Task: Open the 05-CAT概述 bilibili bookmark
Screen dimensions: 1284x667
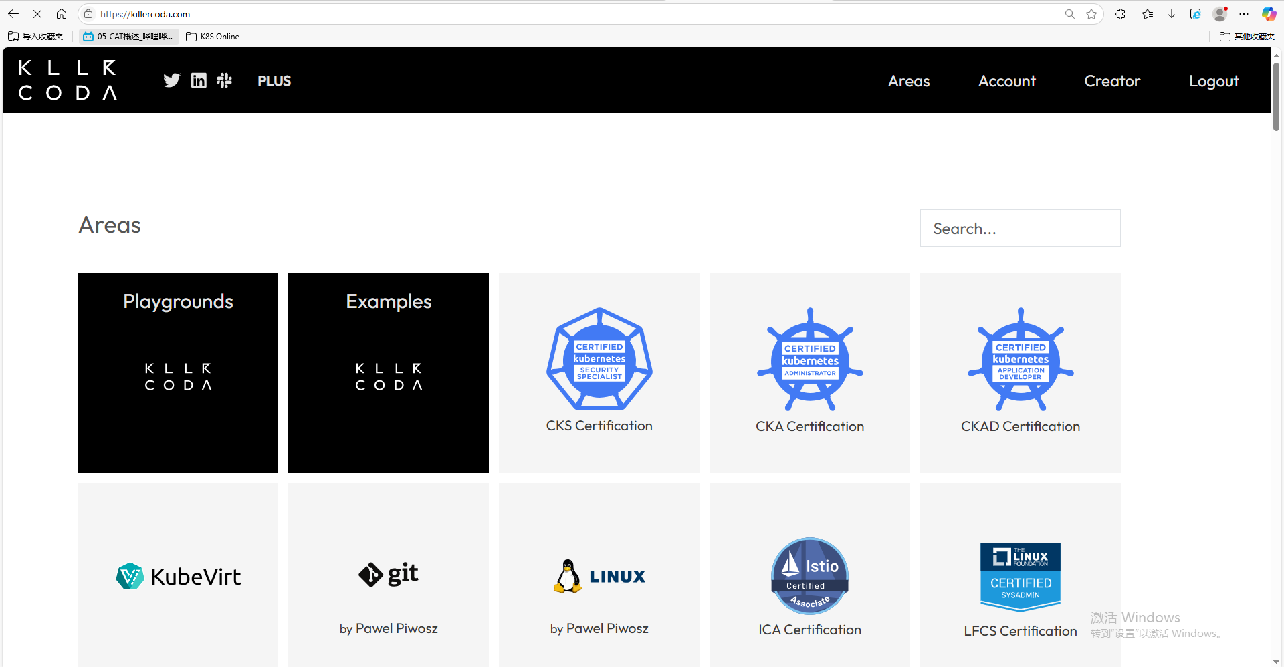Action: coord(128,37)
